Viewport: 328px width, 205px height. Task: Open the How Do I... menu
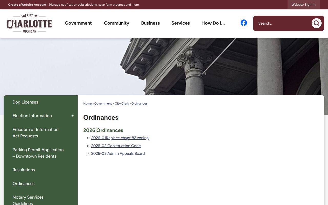213,23
